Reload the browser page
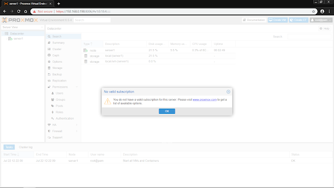 click(19, 11)
